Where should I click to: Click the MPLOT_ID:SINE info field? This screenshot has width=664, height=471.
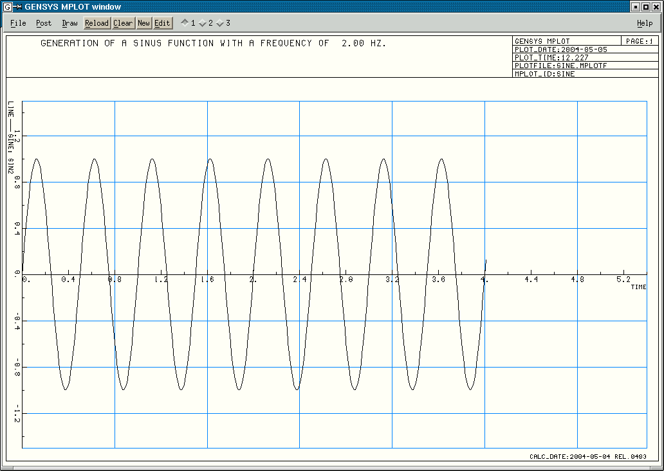[544, 73]
